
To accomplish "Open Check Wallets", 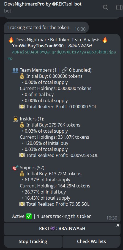I will (91, 241).
